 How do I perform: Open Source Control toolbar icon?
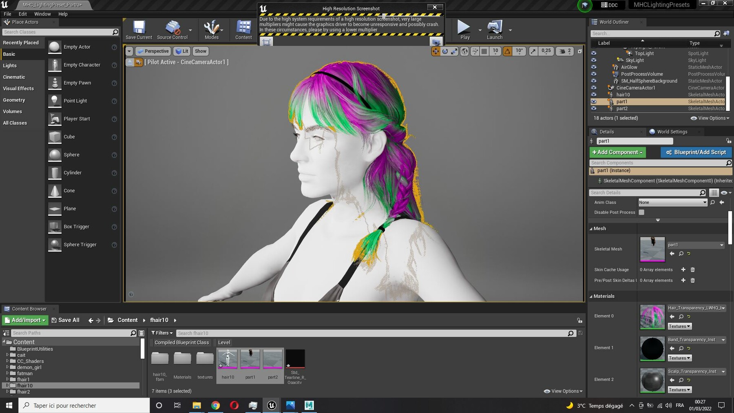172,30
